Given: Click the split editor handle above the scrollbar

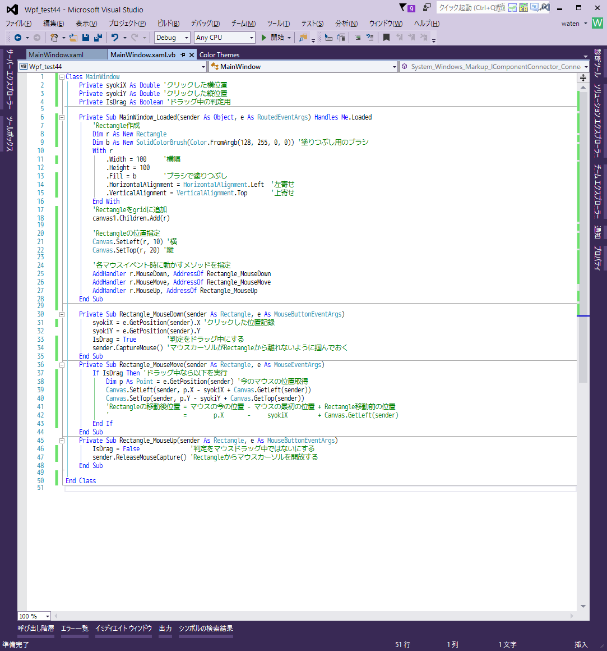Looking at the screenshot, I should pos(583,77).
